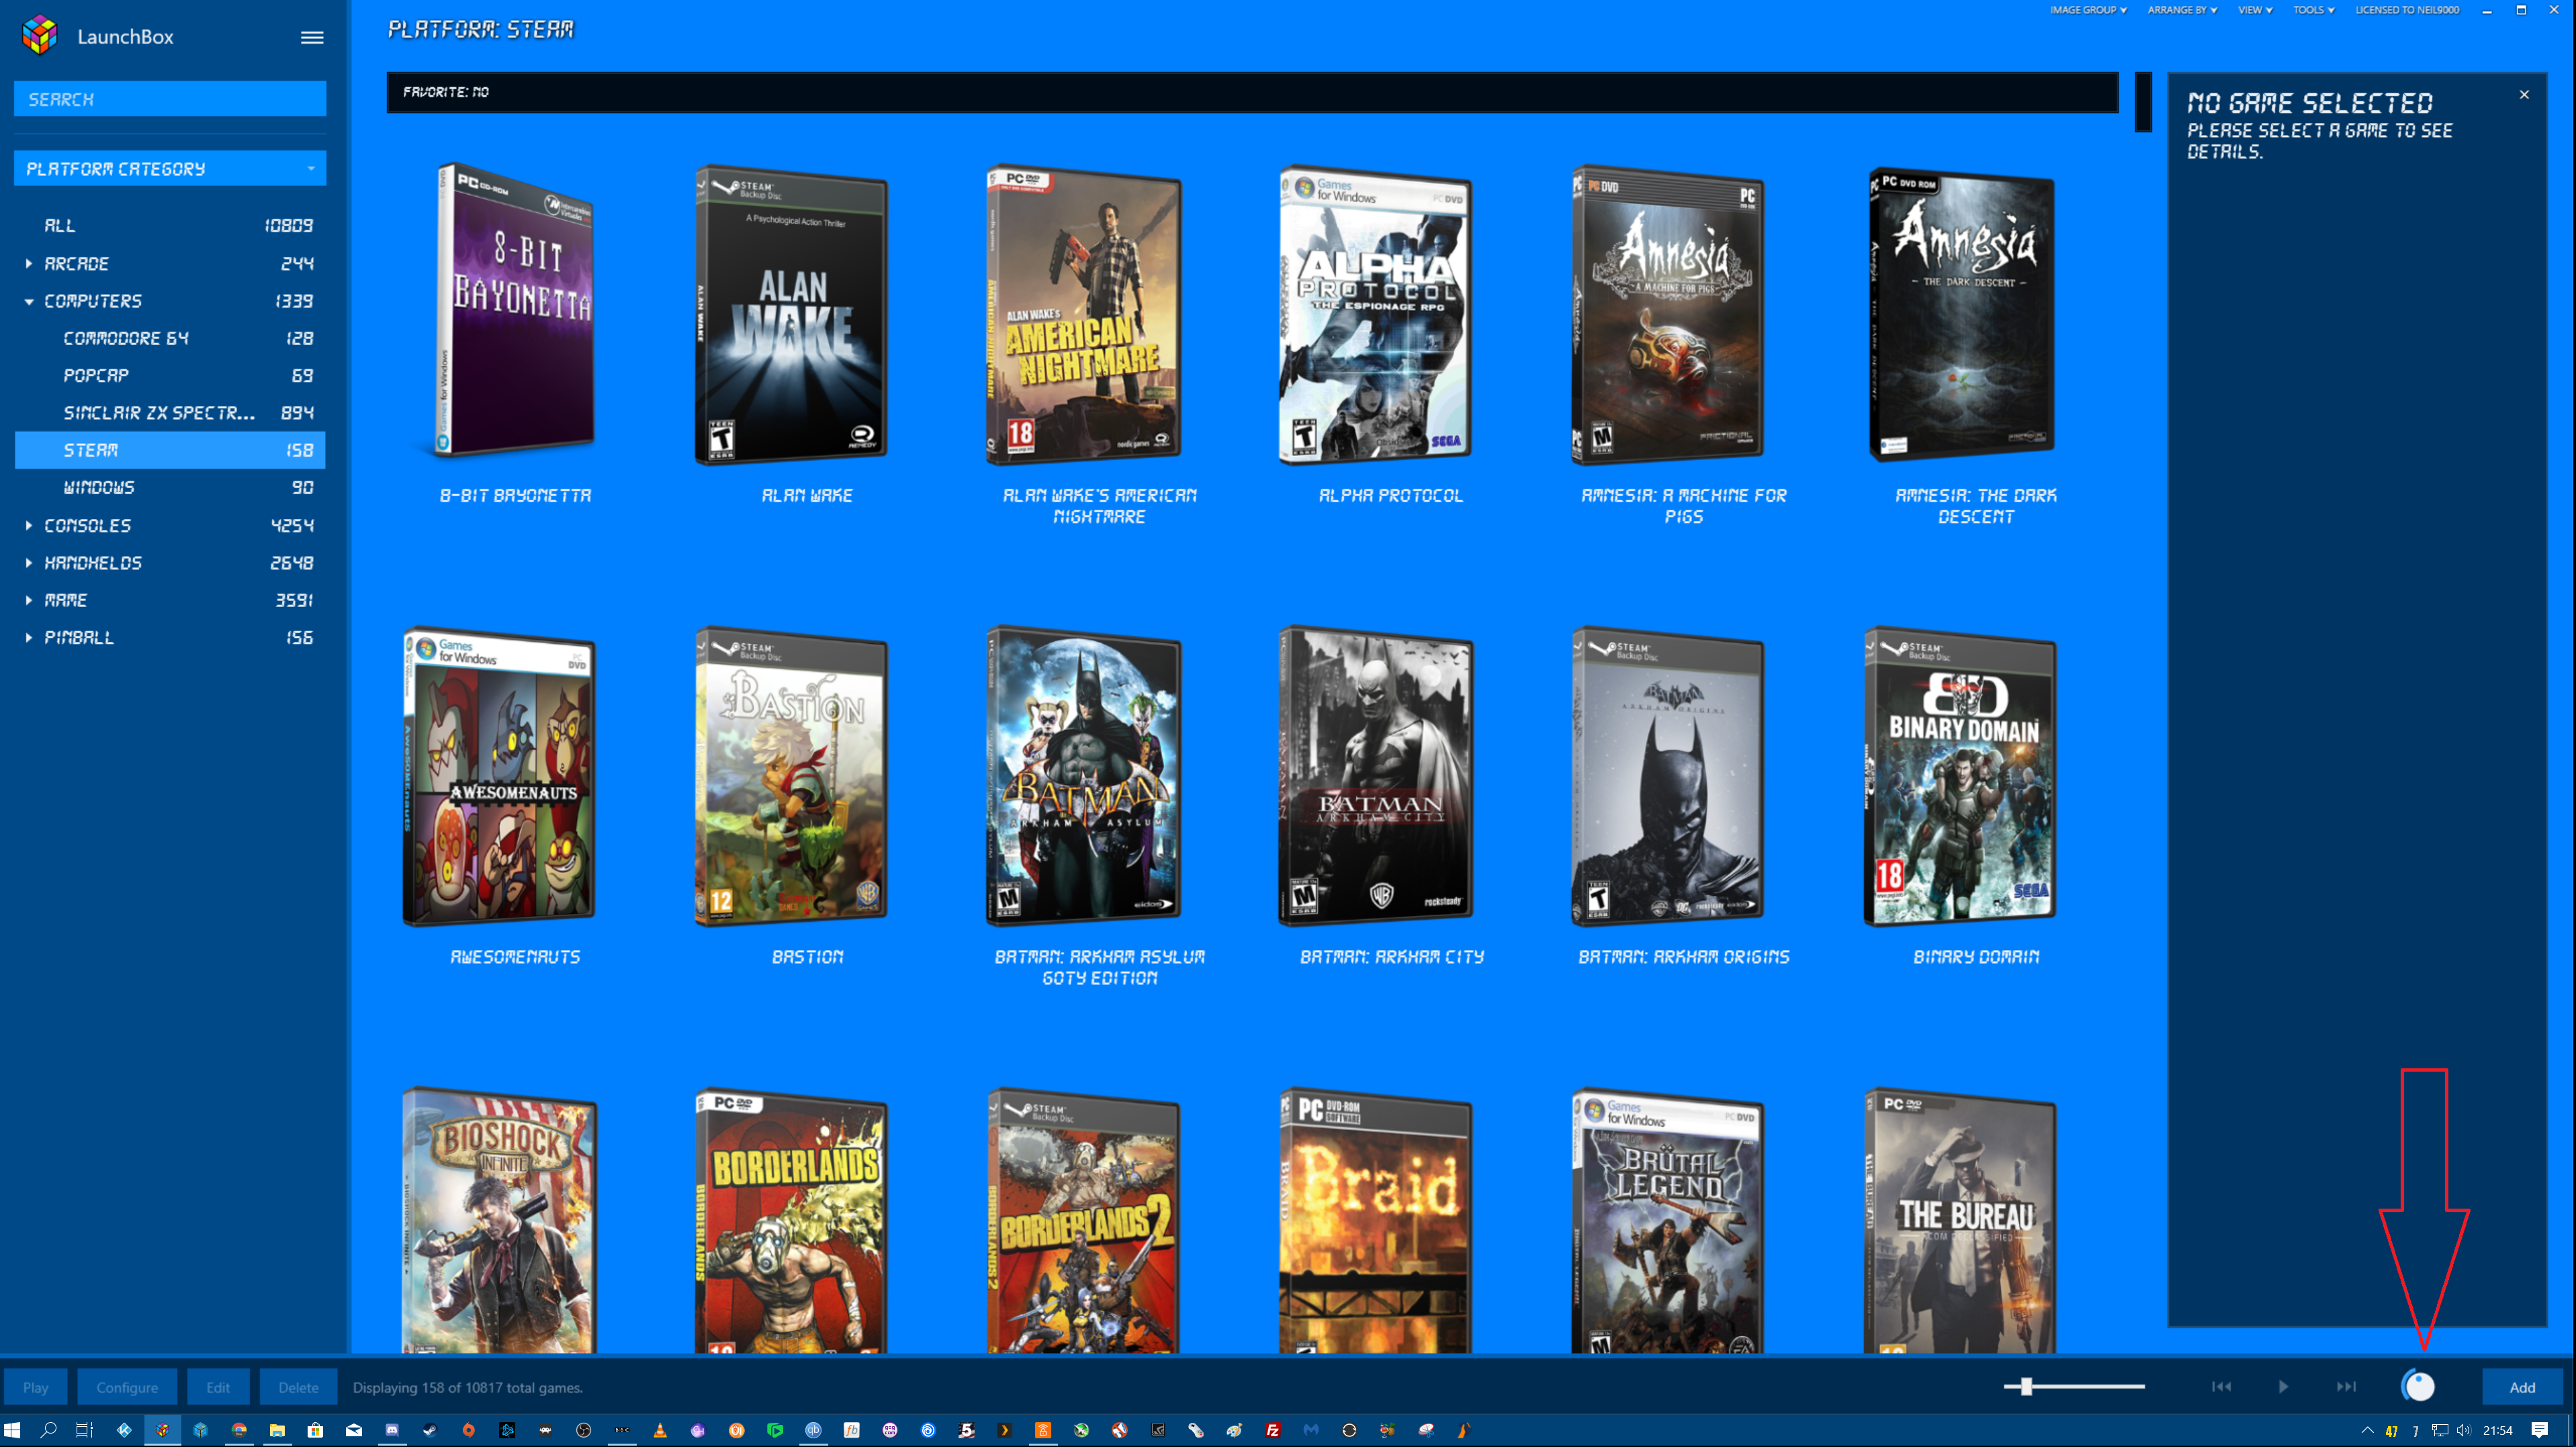Select the BioShock Infinite box art

point(499,1221)
